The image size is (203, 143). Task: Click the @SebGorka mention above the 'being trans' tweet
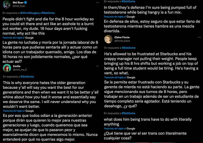click(128, 113)
